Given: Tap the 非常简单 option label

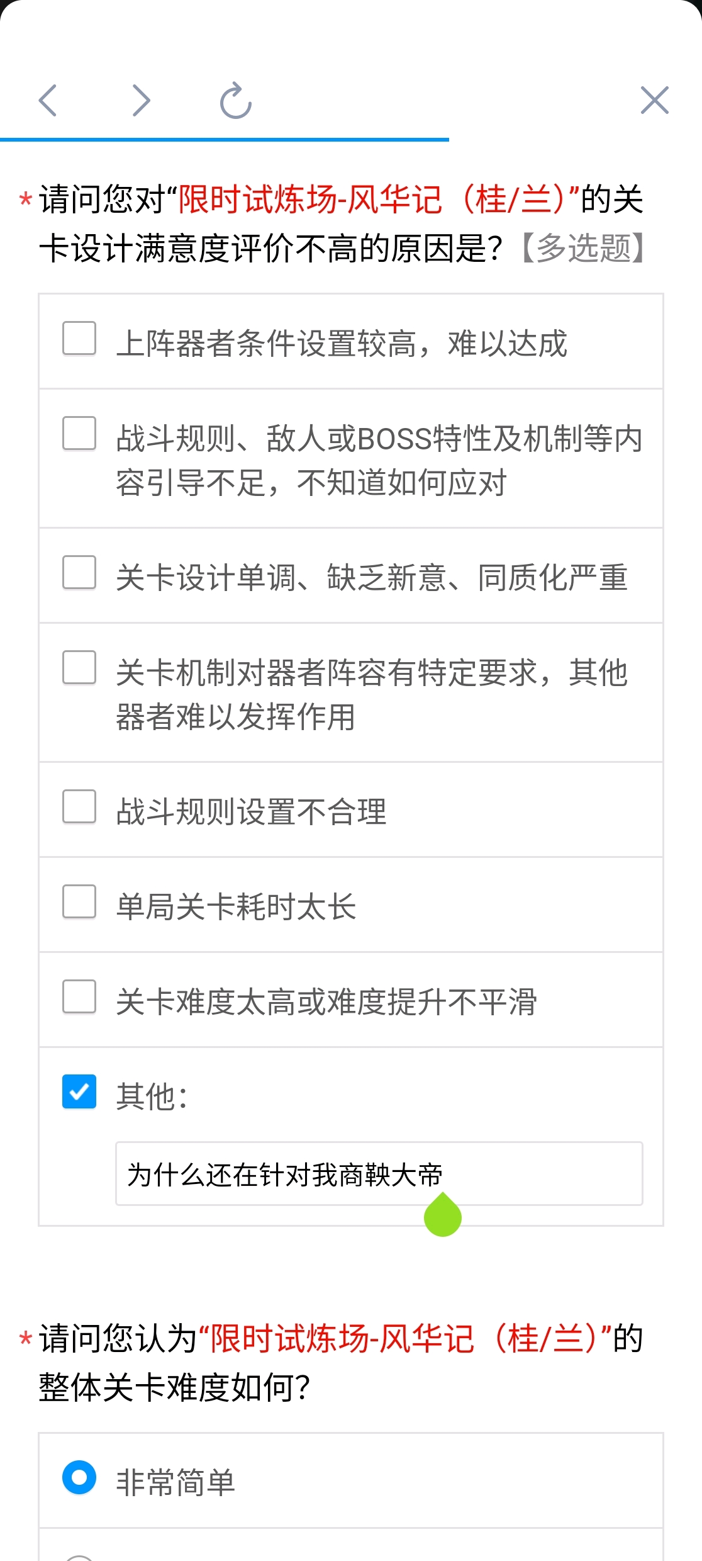Looking at the screenshot, I should (175, 1482).
